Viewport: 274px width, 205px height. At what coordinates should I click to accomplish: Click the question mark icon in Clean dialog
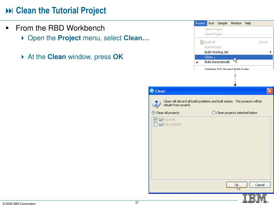[x=156, y=104]
